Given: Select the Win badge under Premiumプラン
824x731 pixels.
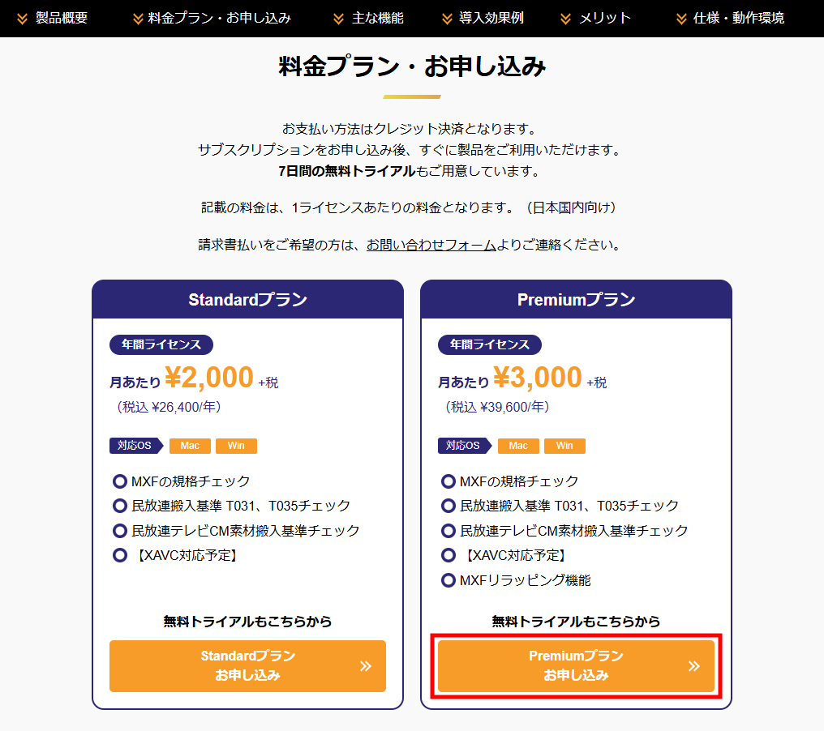Looking at the screenshot, I should tap(564, 446).
